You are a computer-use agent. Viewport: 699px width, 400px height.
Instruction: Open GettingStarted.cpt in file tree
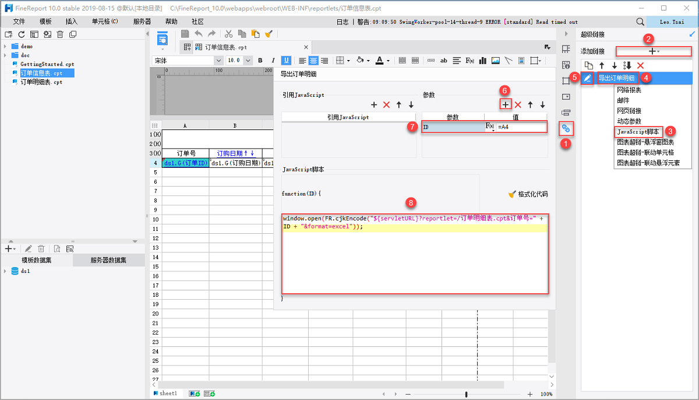click(x=47, y=64)
